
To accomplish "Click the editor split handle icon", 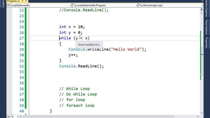I will [x=202, y=9].
